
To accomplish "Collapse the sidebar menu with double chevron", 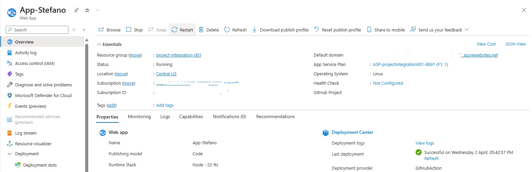I will [84, 30].
